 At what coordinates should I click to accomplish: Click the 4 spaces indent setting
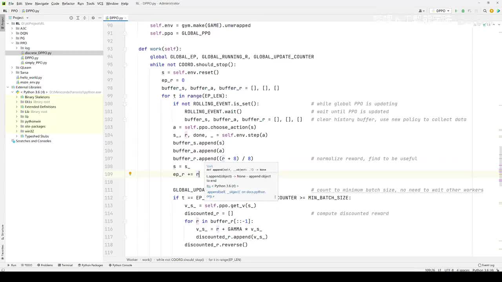pyautogui.click(x=463, y=270)
